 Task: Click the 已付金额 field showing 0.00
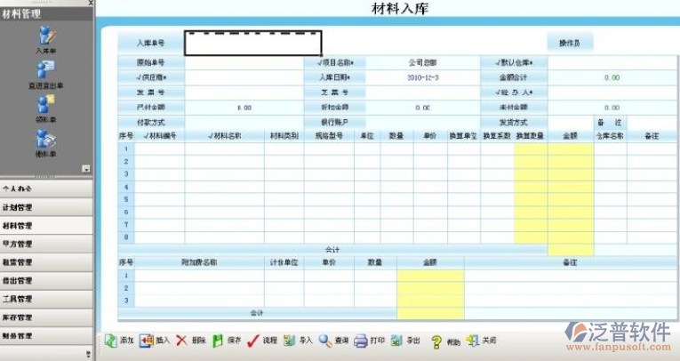point(244,108)
